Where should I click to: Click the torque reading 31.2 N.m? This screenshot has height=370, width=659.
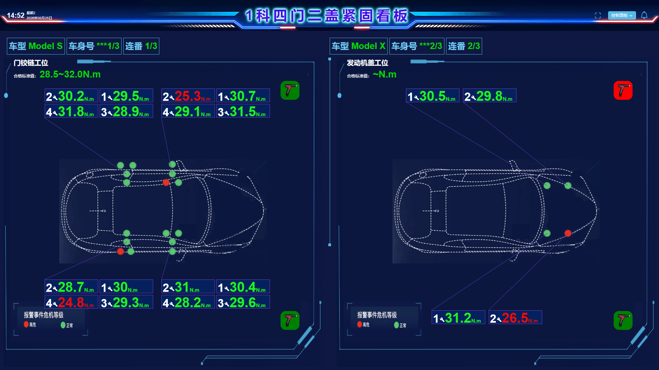[x=458, y=318]
